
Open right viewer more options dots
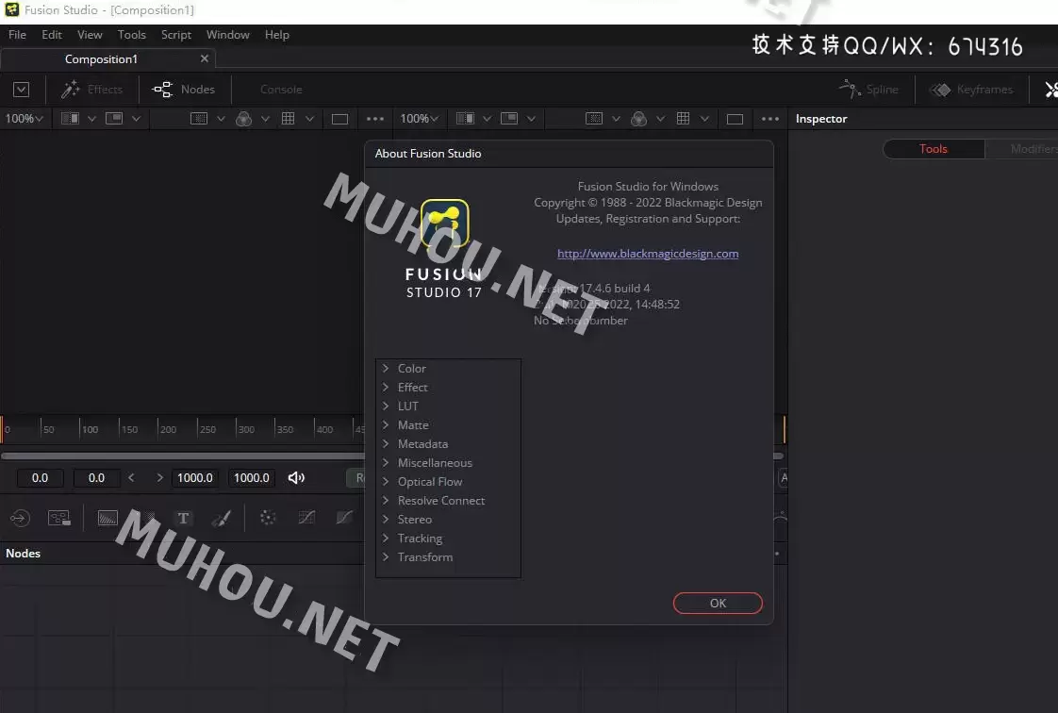click(x=769, y=119)
